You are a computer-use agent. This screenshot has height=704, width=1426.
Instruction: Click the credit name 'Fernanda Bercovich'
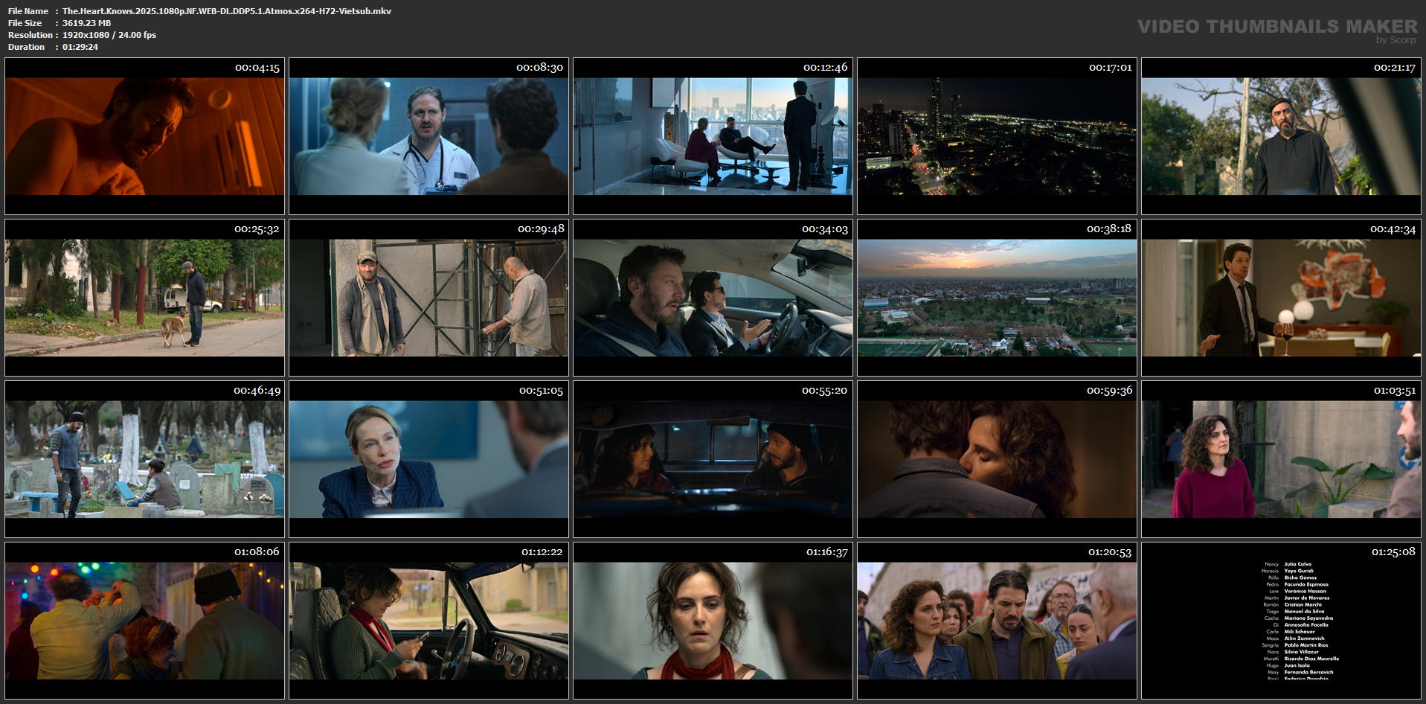[x=1309, y=672]
